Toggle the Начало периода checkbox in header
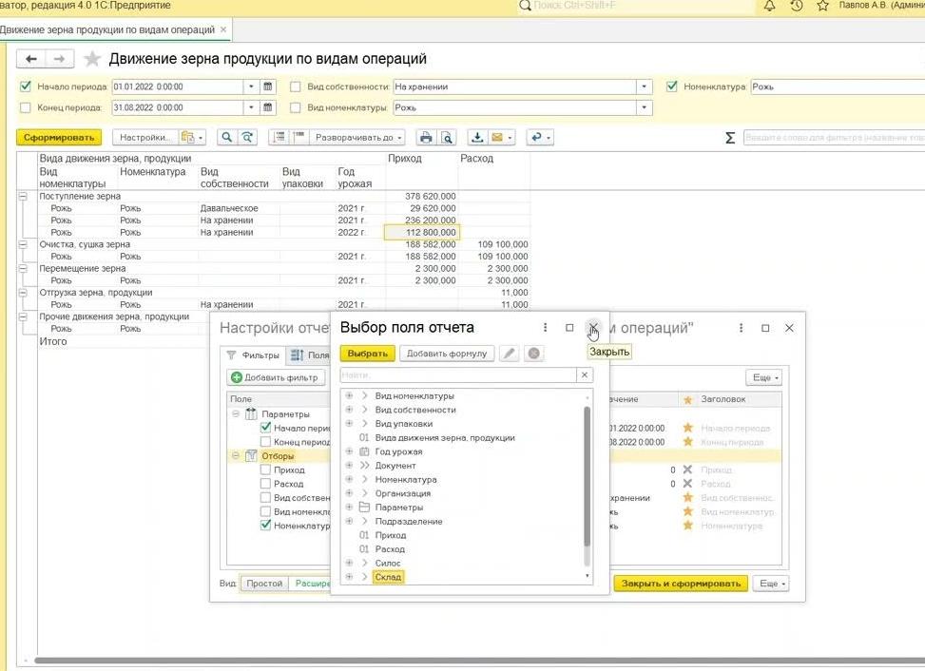The width and height of the screenshot is (925, 671). [26, 86]
